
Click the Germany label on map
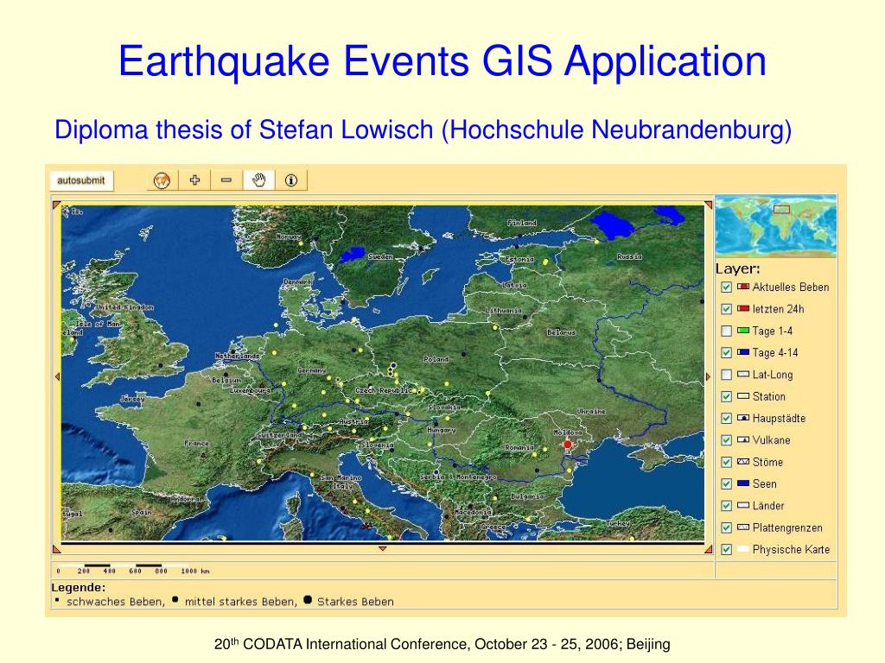coord(312,370)
